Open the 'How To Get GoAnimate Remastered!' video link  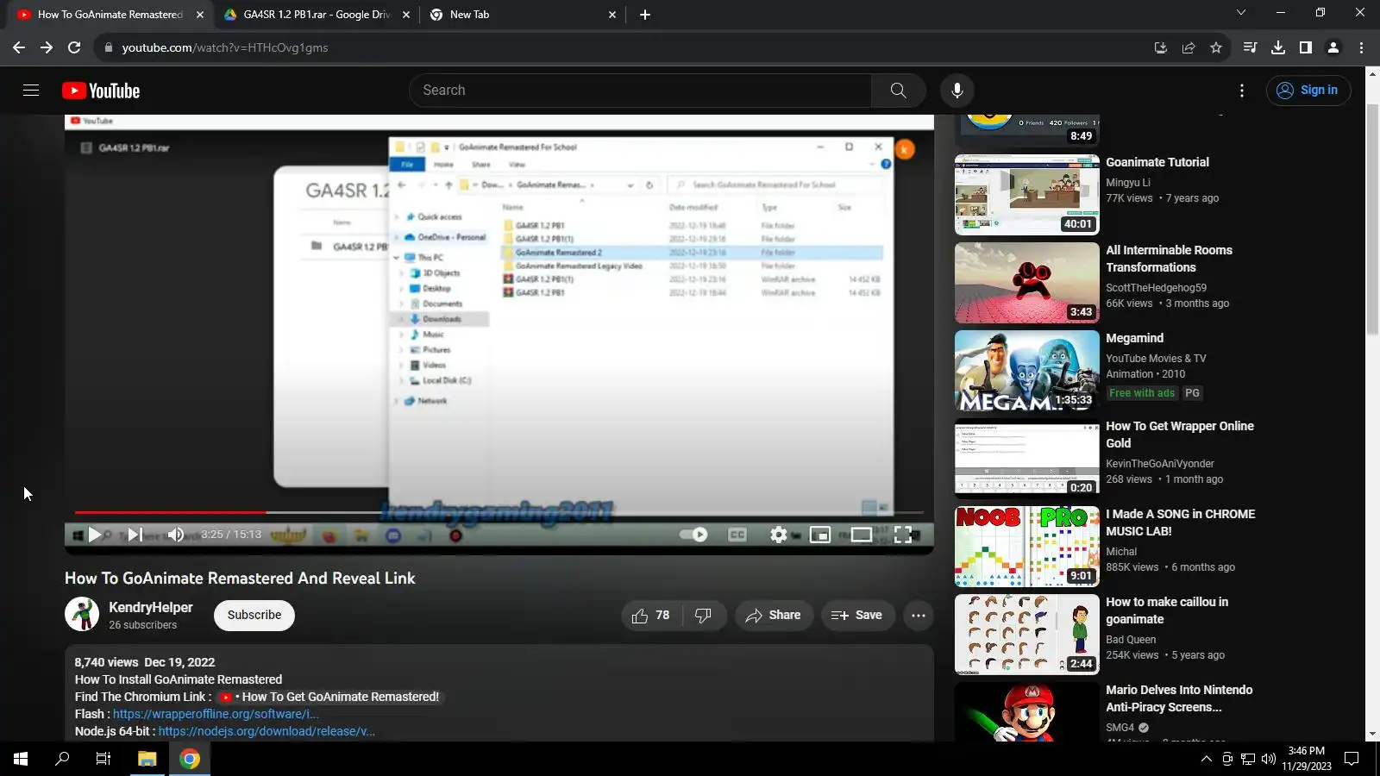(330, 697)
